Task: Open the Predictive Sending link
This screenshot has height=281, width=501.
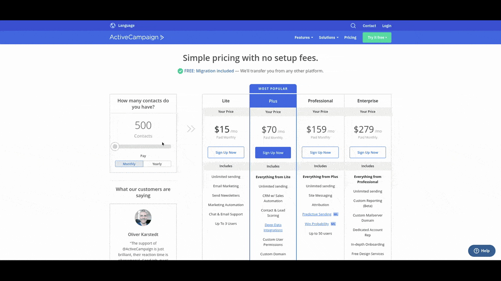Action: click(x=317, y=214)
